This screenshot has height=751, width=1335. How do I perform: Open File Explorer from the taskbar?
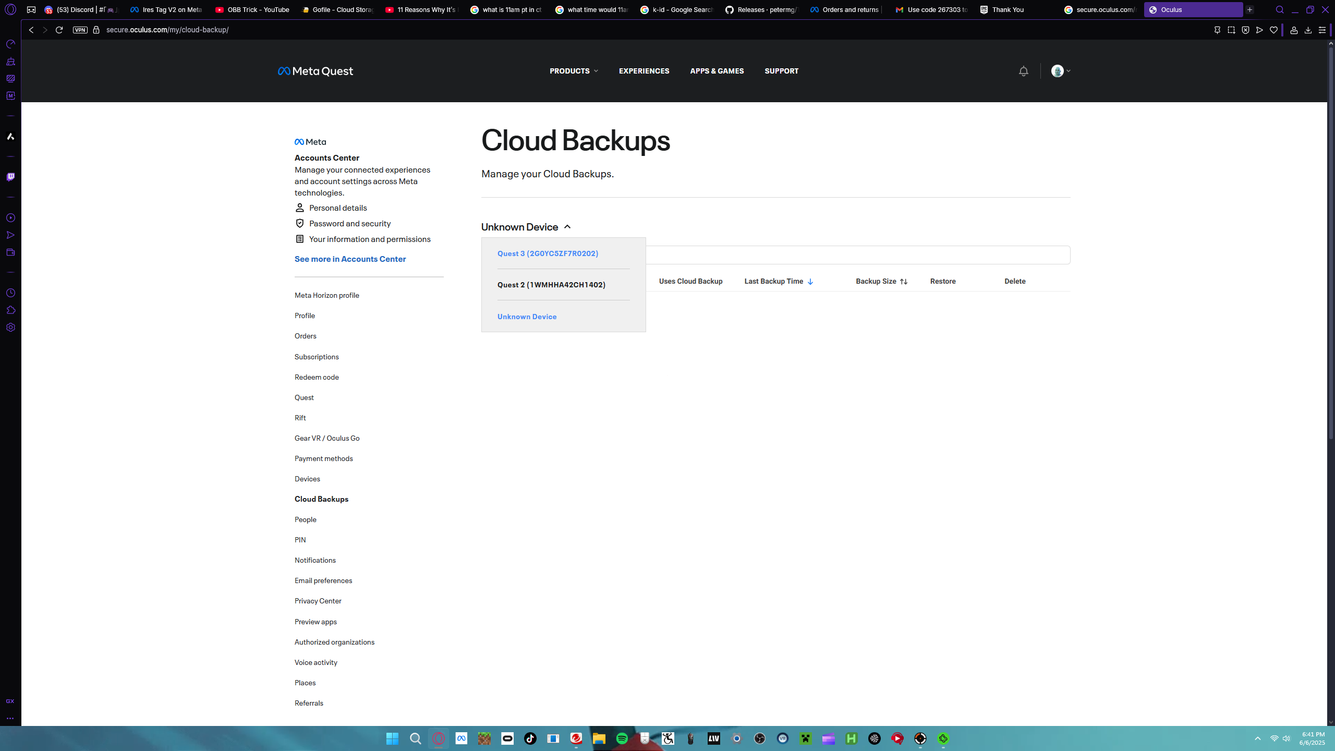point(599,738)
